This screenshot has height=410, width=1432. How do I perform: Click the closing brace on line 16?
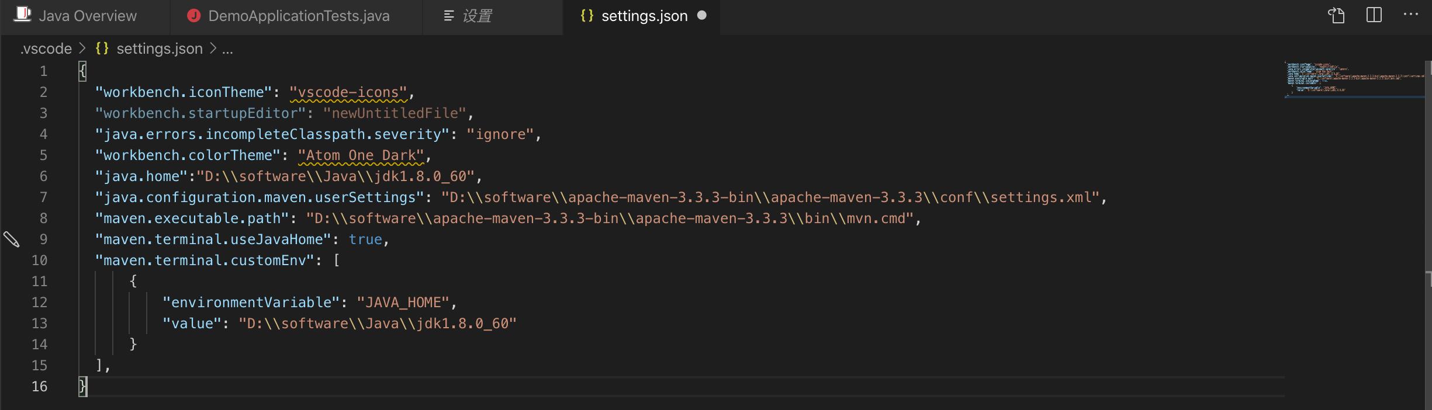(82, 387)
